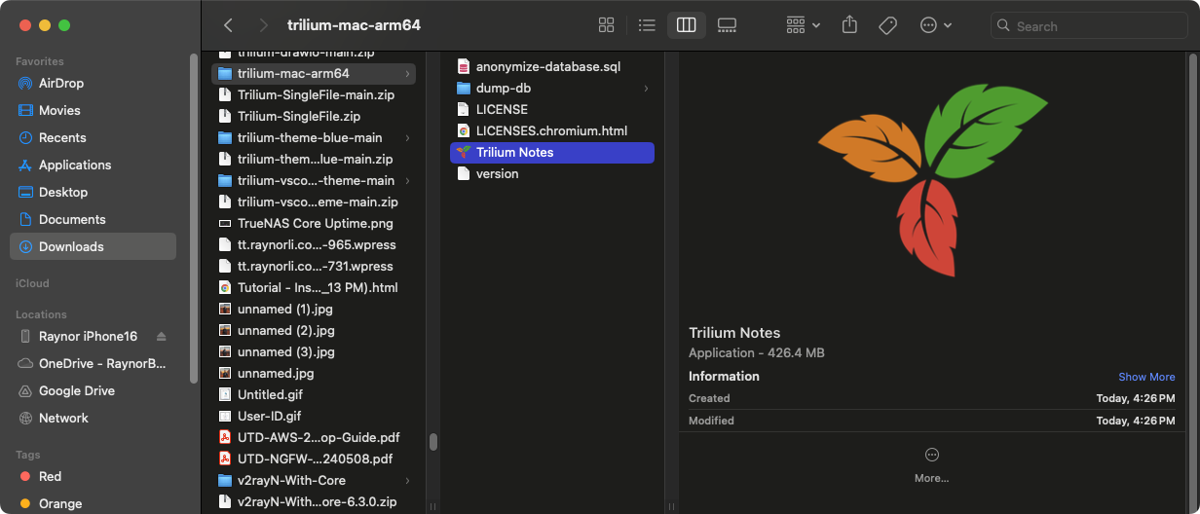
Task: Open the toolbar action menu (ellipsis)
Action: pos(935,25)
